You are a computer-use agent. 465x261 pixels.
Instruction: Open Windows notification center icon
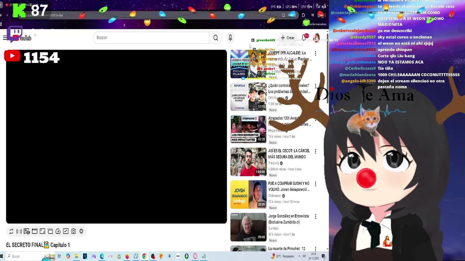tap(323, 256)
